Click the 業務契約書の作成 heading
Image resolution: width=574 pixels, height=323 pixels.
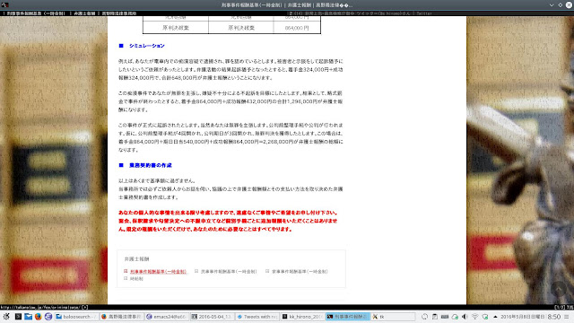[151, 165]
